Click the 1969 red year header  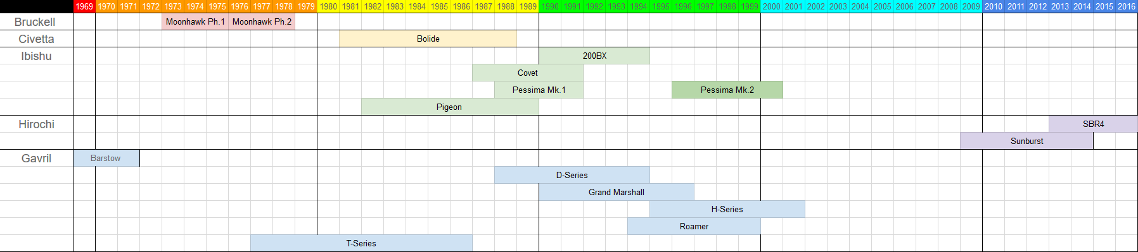[x=84, y=6]
